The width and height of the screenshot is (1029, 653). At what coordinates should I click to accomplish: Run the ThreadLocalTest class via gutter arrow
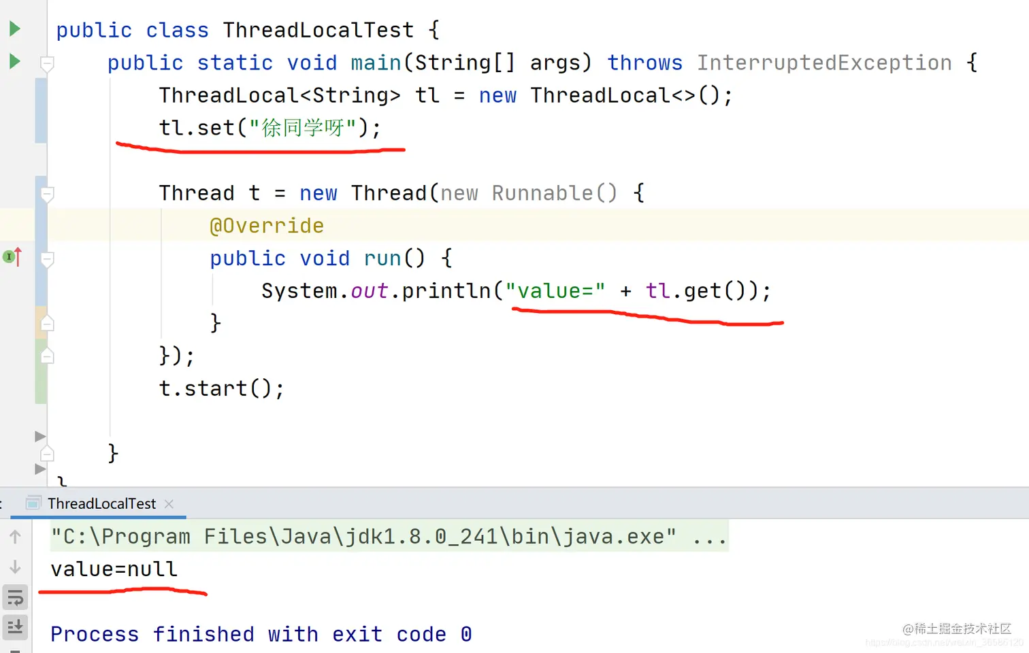click(x=14, y=29)
